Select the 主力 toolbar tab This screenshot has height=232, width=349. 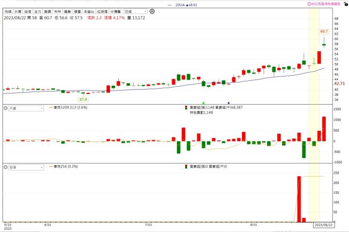(37, 11)
